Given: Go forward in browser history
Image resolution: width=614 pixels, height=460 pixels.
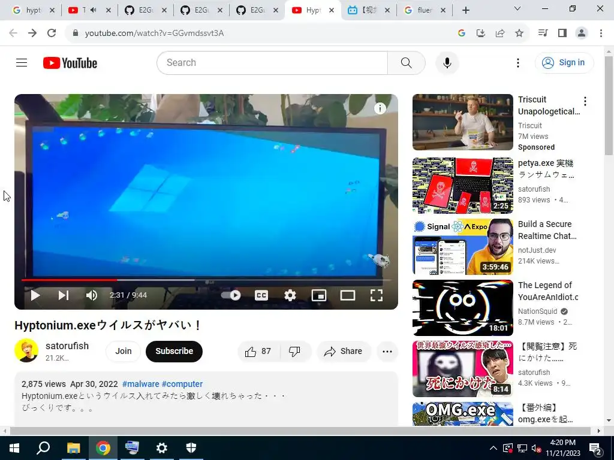Looking at the screenshot, I should coord(32,34).
